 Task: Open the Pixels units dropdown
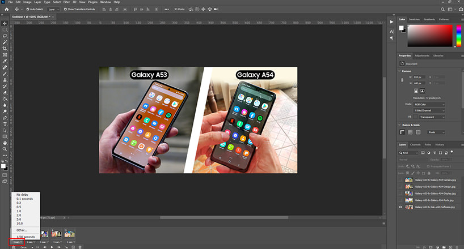click(x=436, y=132)
